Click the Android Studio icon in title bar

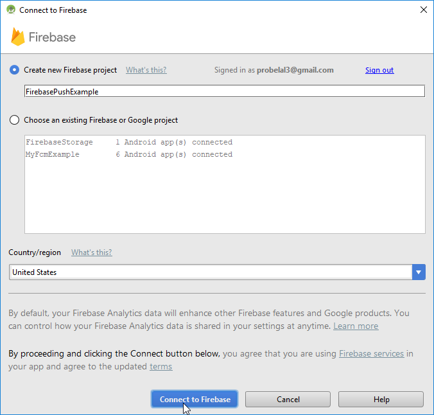(11, 10)
